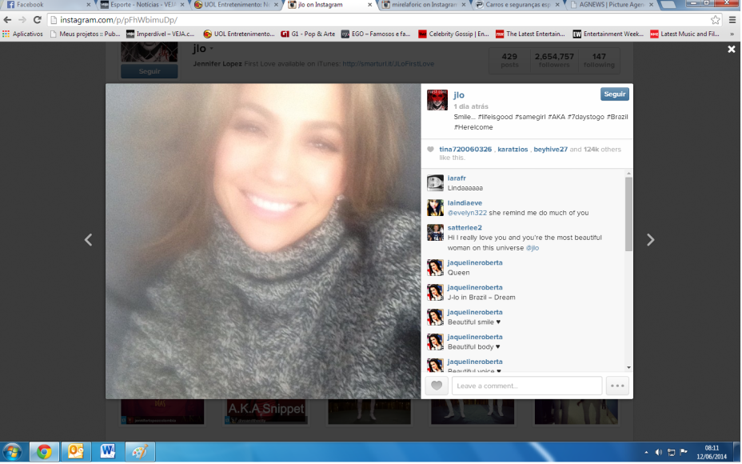
Task: Open G1 - Pop & Arte bookmark
Action: pyautogui.click(x=308, y=34)
